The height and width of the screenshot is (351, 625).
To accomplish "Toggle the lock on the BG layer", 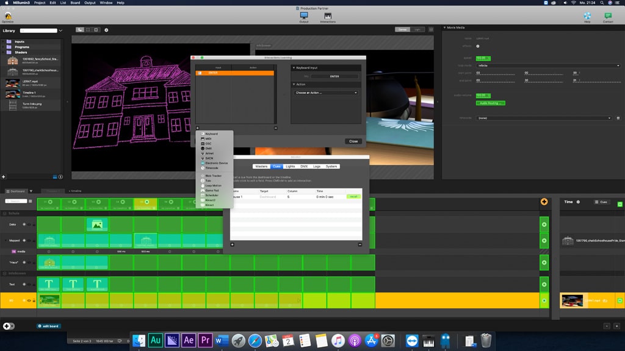I will pos(34,300).
